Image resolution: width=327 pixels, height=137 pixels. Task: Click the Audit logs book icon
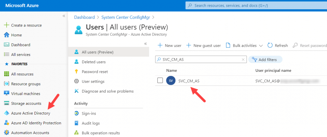pos(77,123)
